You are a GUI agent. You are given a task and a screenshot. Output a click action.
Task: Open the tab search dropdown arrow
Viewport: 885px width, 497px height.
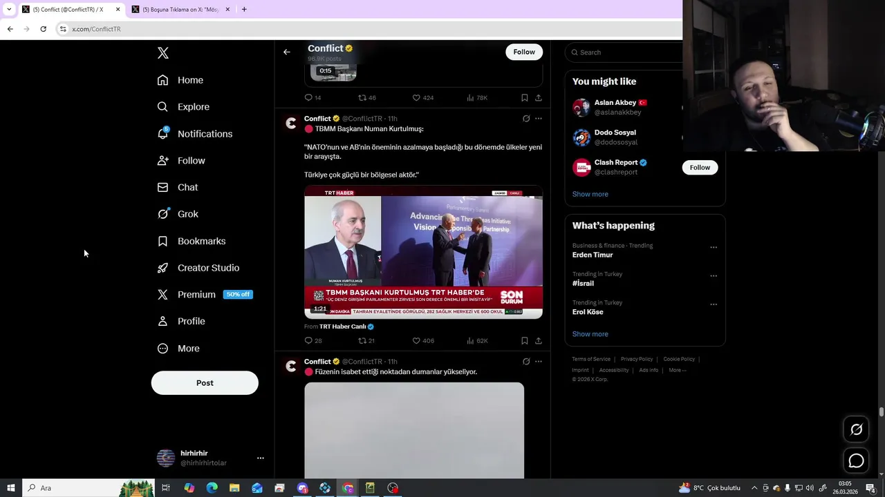[x=8, y=10]
